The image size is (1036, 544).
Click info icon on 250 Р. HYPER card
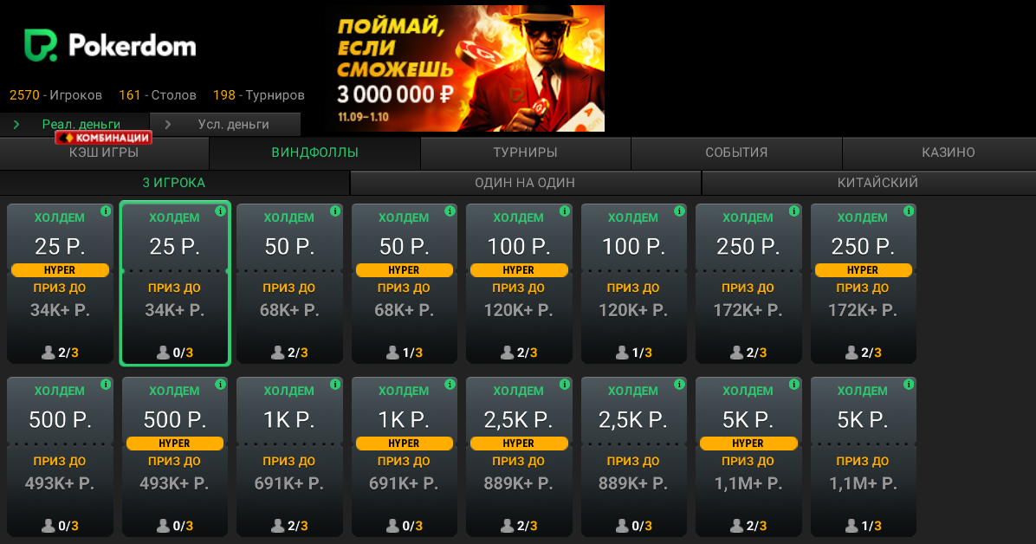pos(910,210)
